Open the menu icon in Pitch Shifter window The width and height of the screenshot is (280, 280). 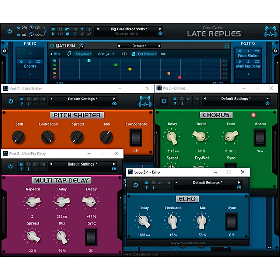tap(21, 99)
